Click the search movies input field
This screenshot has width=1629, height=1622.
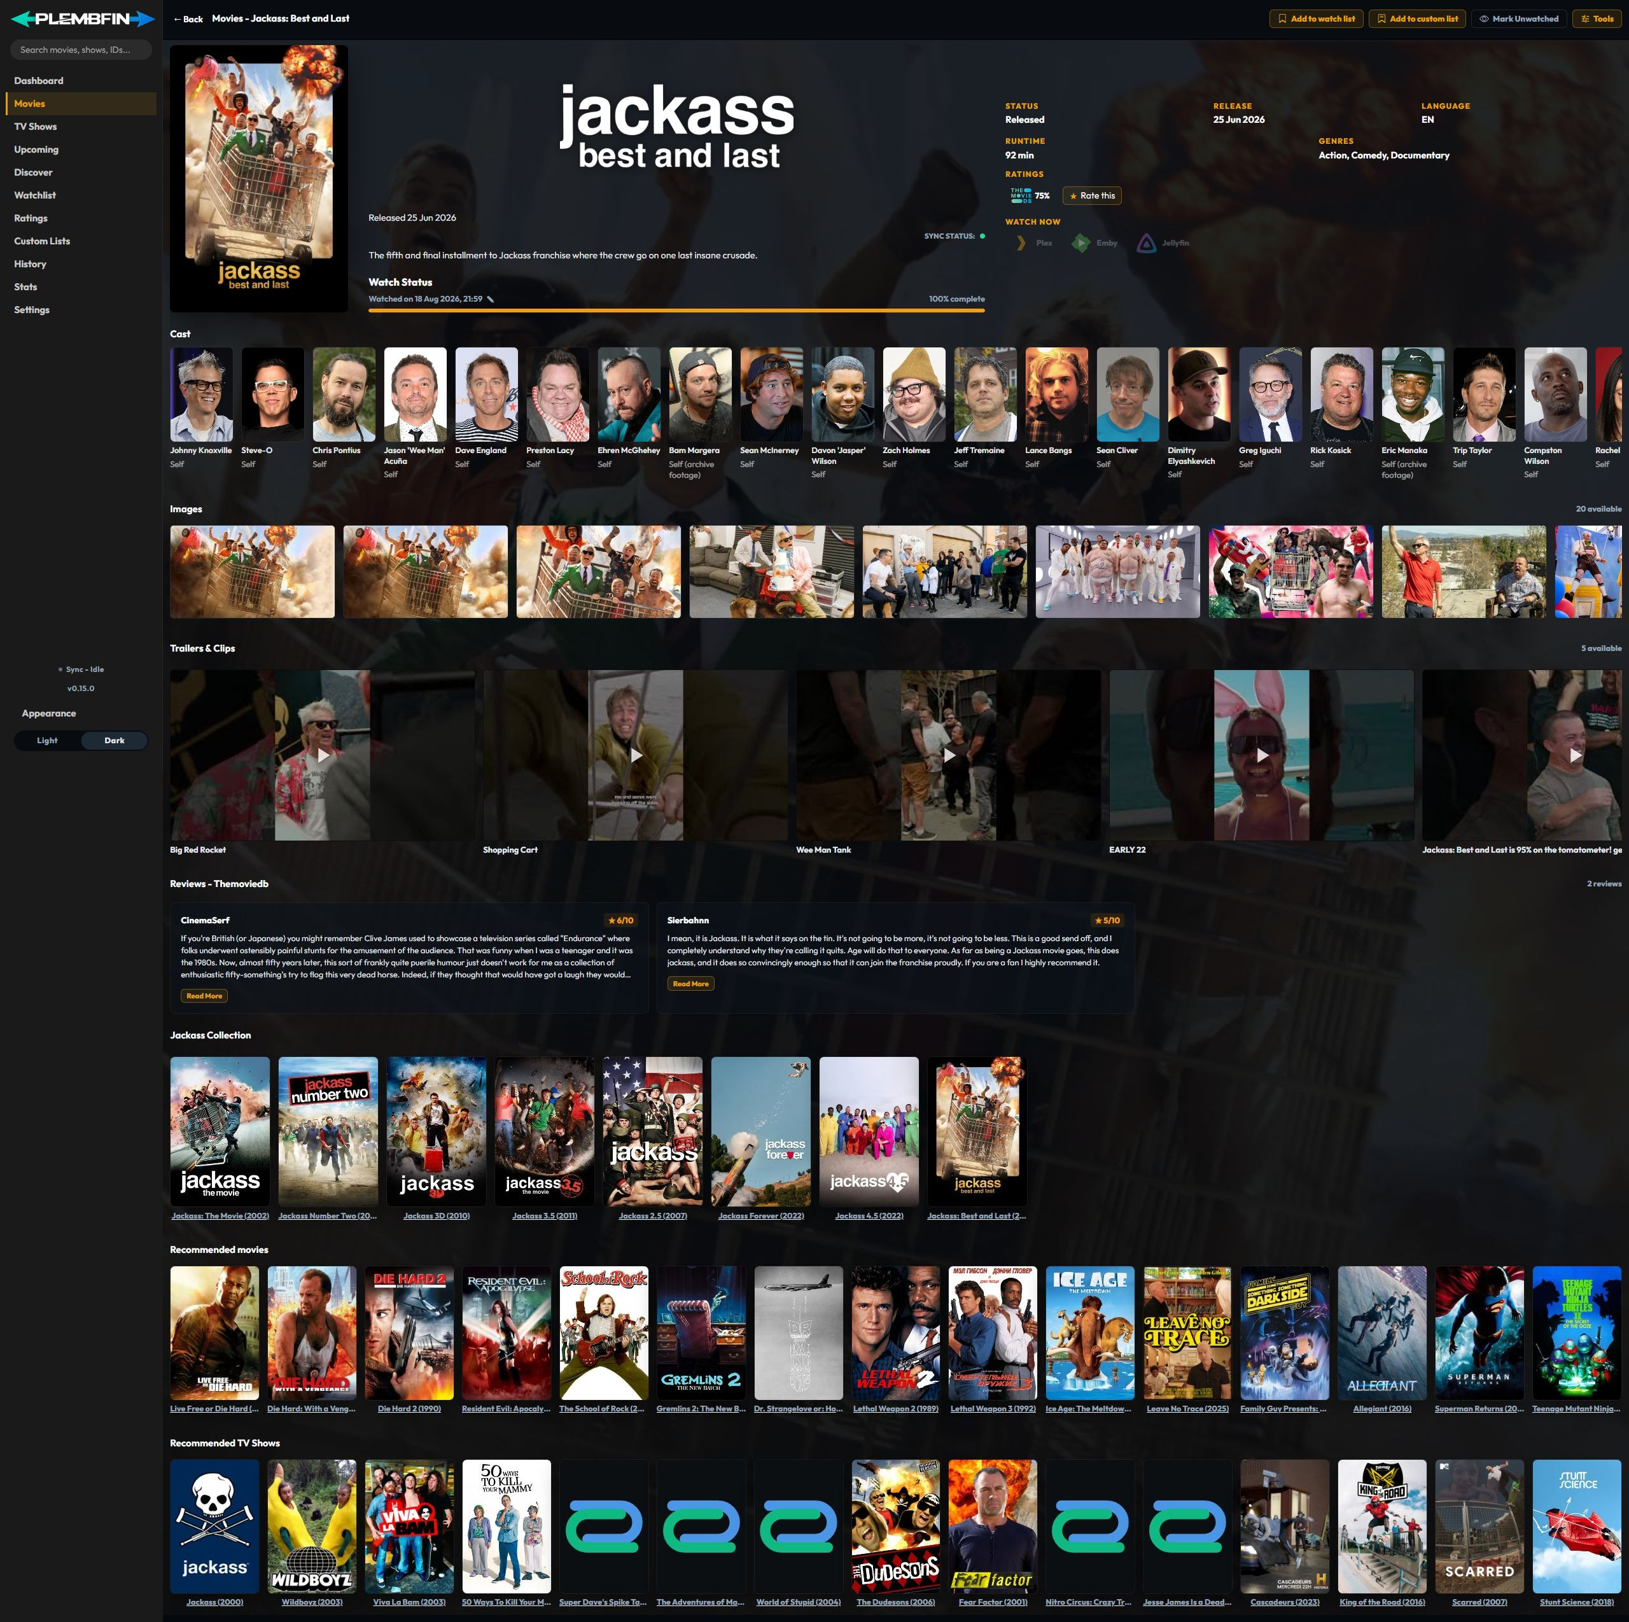(81, 50)
